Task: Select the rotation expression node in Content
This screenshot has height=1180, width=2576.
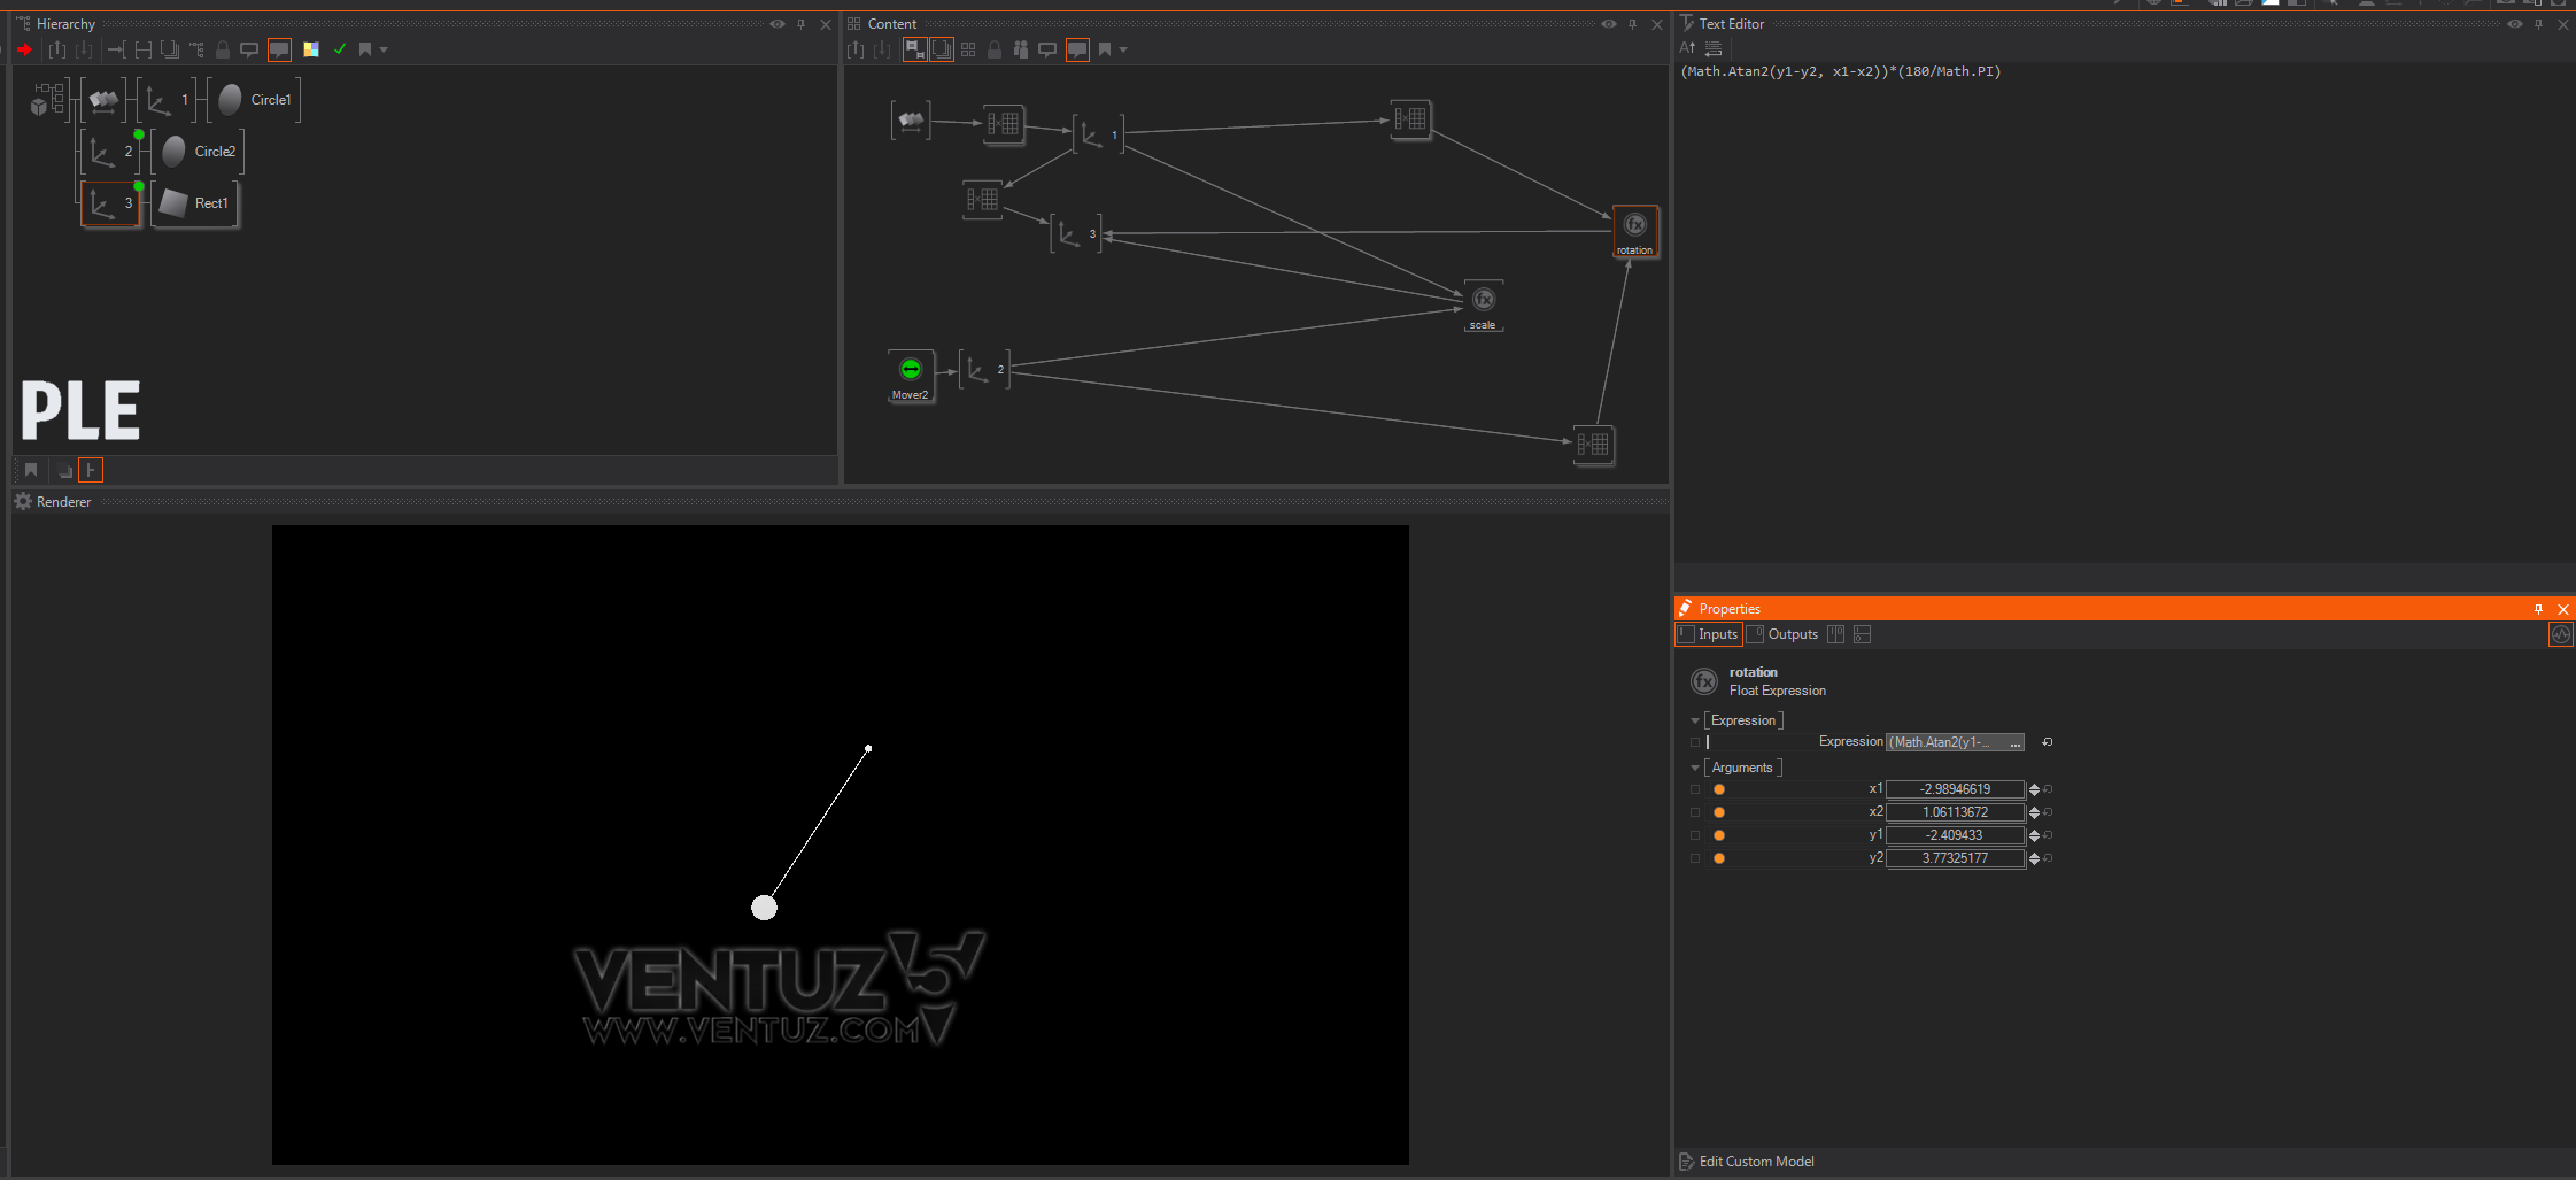Action: 1634,226
